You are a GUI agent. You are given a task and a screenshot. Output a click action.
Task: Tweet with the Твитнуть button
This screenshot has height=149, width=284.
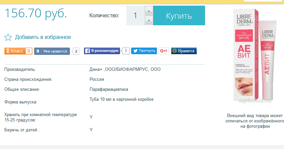coord(144,51)
